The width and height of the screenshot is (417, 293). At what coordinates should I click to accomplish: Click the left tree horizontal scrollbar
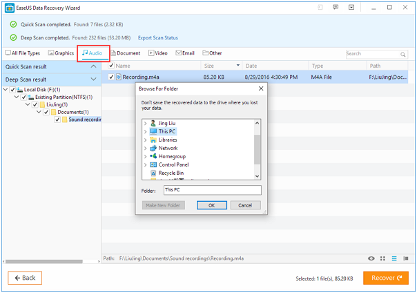[44, 262]
